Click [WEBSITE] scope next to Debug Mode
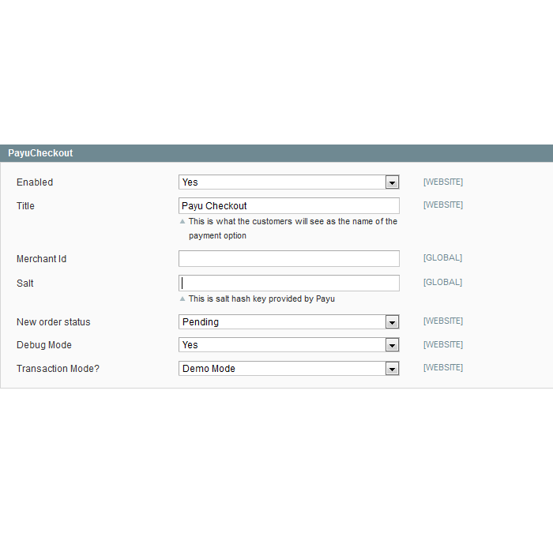 (x=443, y=344)
